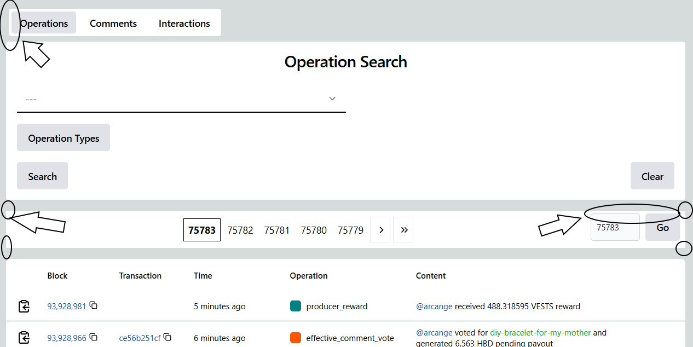Click the teal producer_reward color square
Image resolution: width=693 pixels, height=347 pixels.
click(x=296, y=306)
